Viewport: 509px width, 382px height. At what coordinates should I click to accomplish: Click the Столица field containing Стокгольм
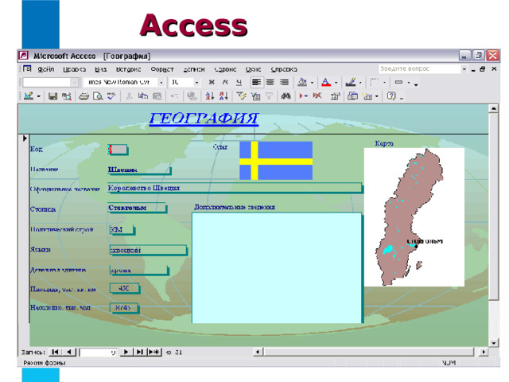pos(138,208)
